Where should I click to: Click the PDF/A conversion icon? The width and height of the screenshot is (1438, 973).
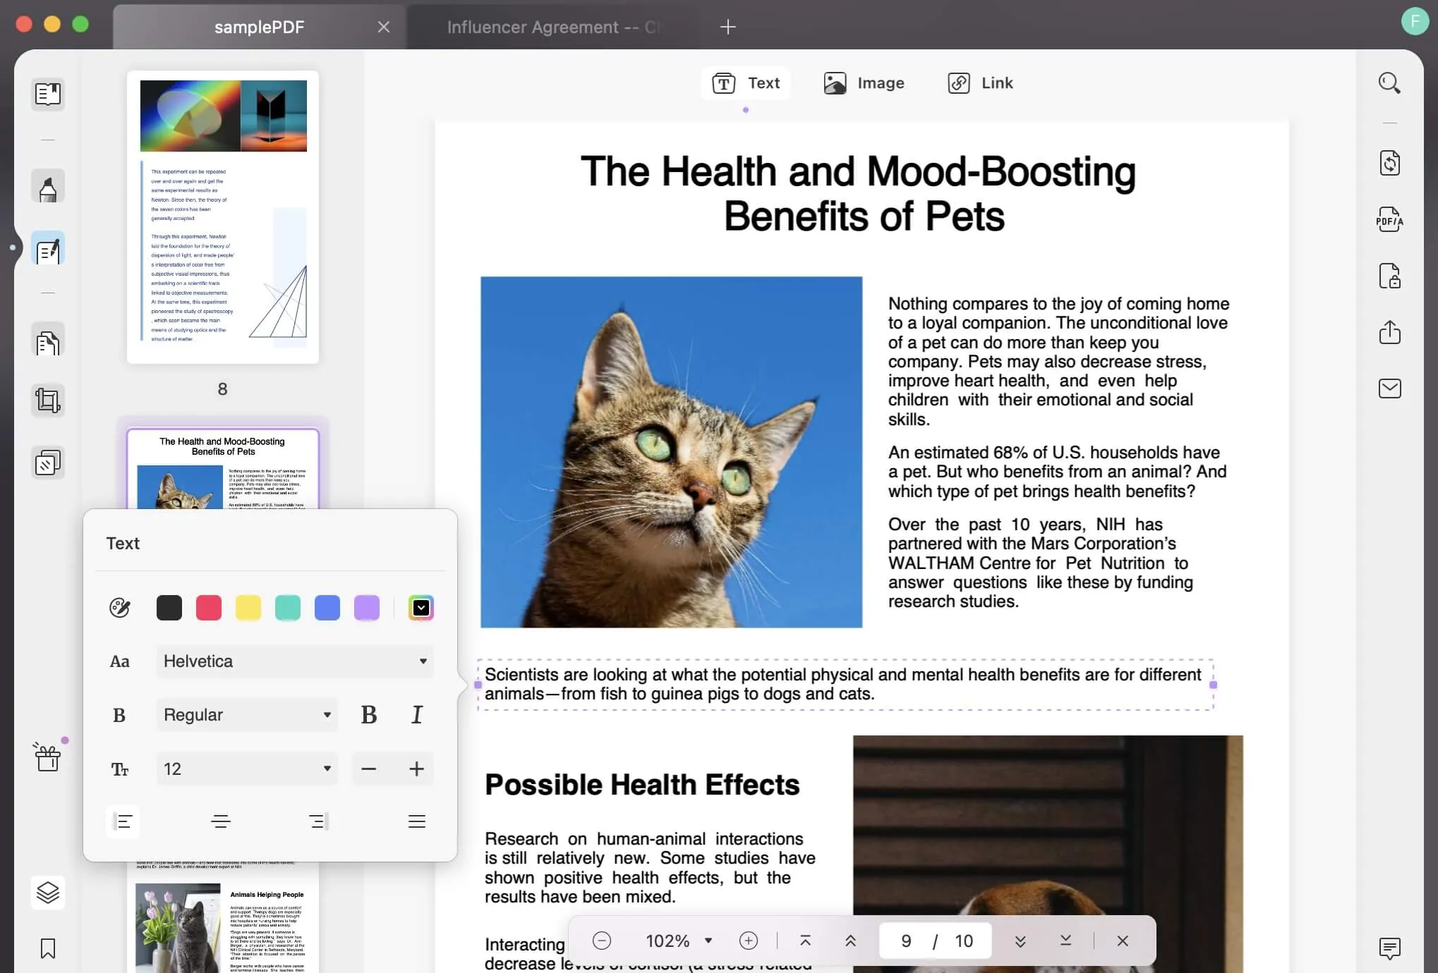pos(1390,219)
